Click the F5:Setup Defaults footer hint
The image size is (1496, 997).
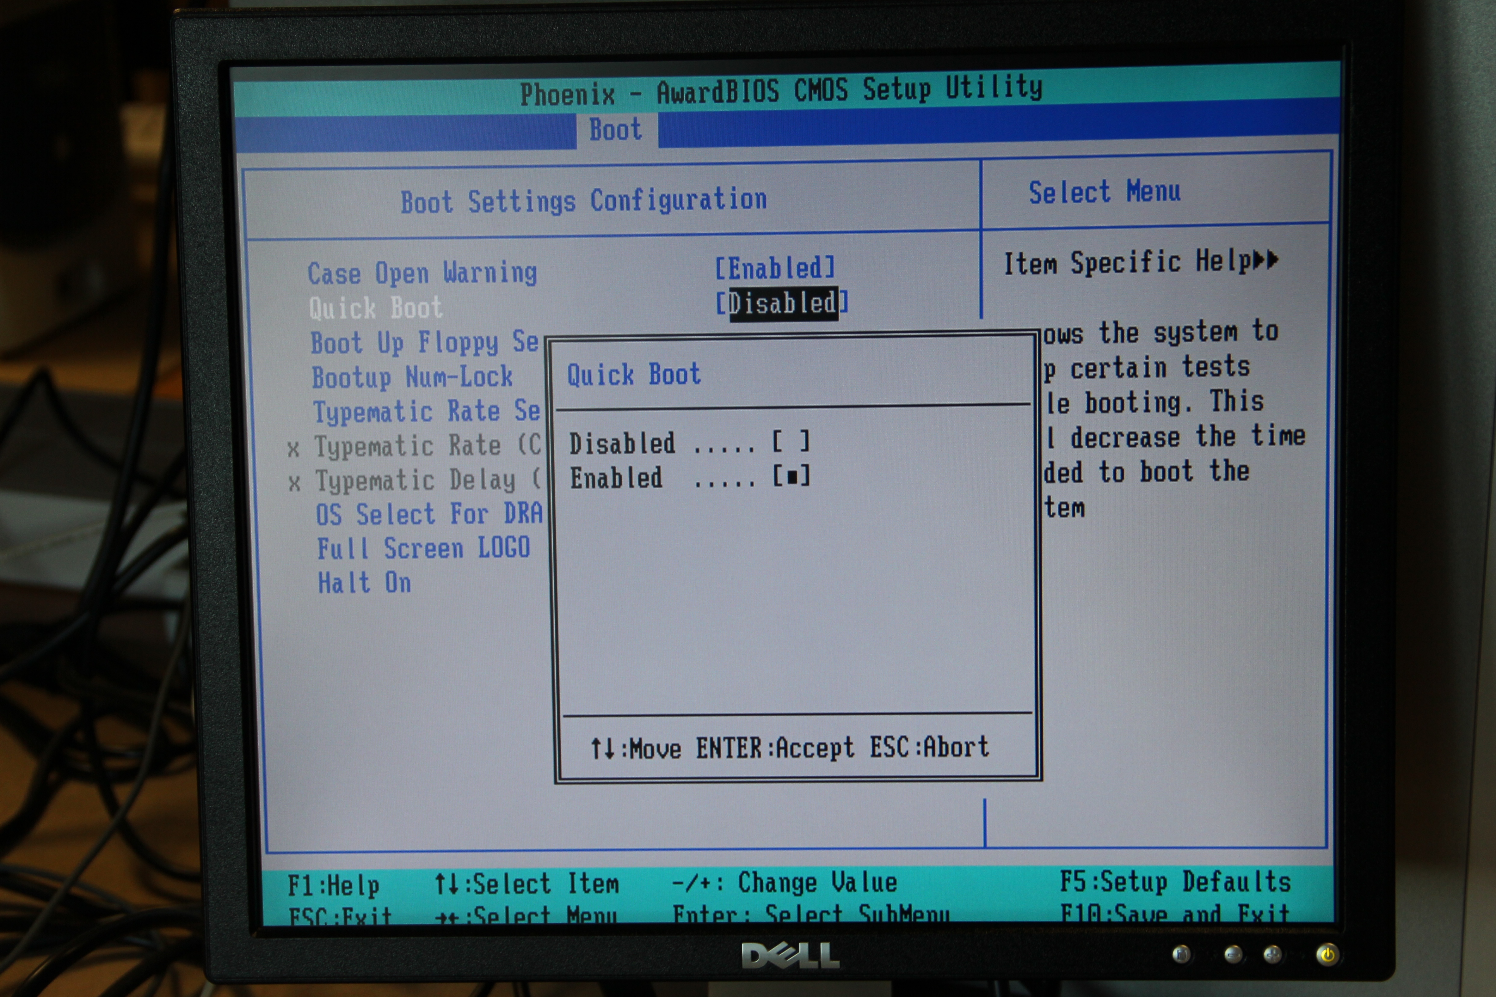point(1175,883)
